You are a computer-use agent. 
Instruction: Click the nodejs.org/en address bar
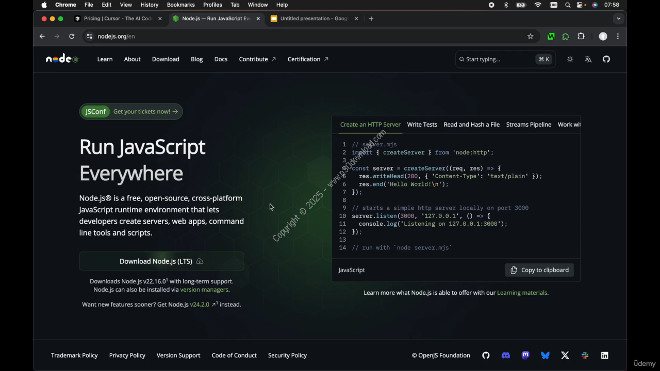point(309,37)
